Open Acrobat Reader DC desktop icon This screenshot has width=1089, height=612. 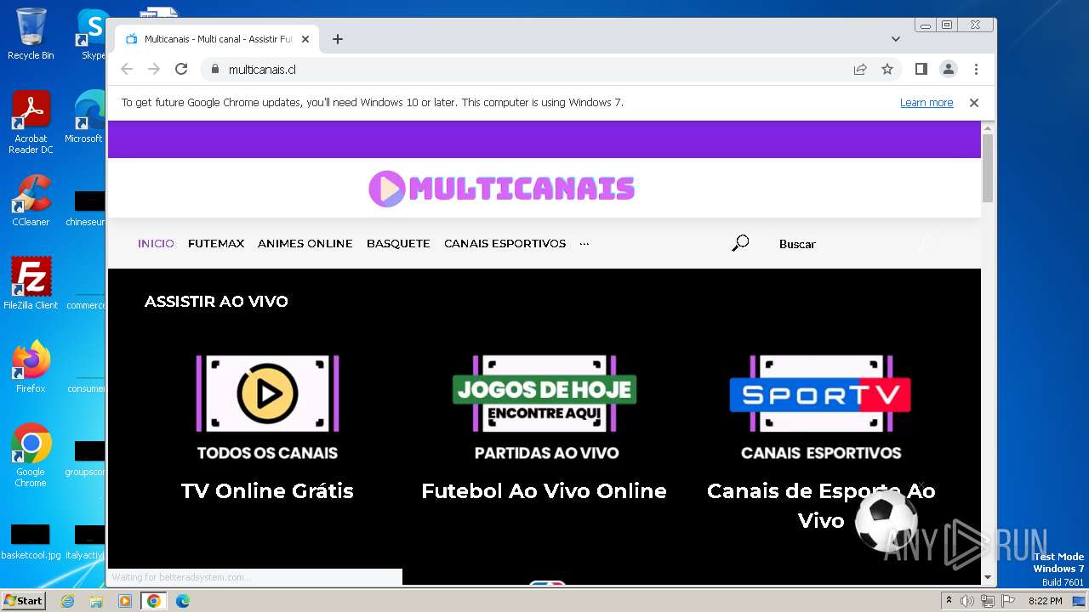pyautogui.click(x=31, y=123)
